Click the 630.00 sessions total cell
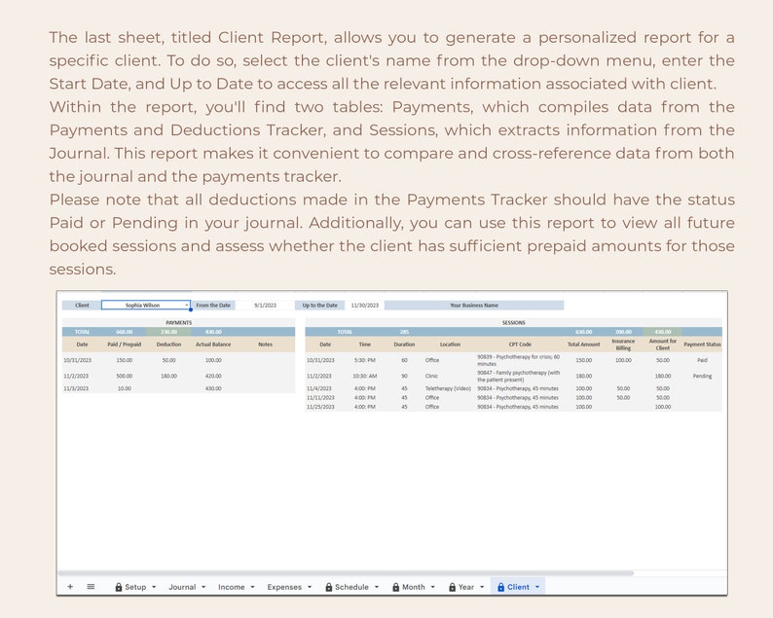773x618 pixels. tap(584, 332)
